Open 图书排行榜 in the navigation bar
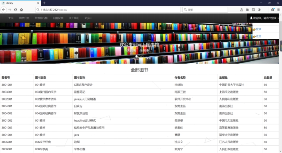The image size is (282, 153). click(x=41, y=18)
